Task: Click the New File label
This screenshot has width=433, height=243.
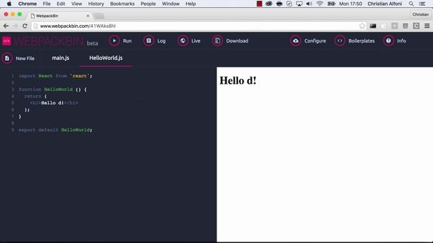Action: [25, 59]
